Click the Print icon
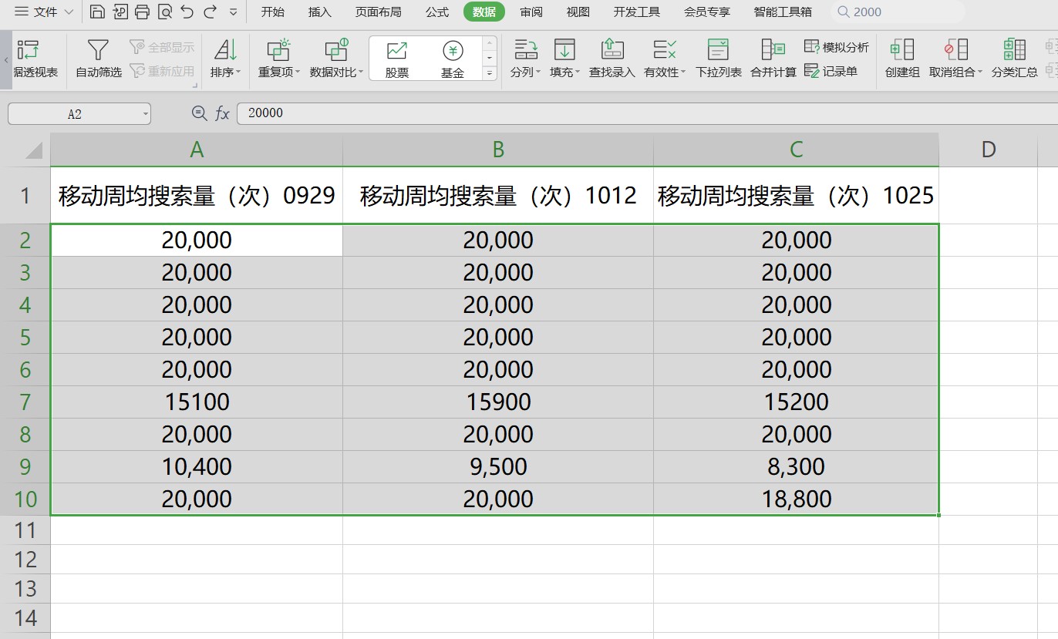Image resolution: width=1058 pixels, height=639 pixels. [142, 12]
